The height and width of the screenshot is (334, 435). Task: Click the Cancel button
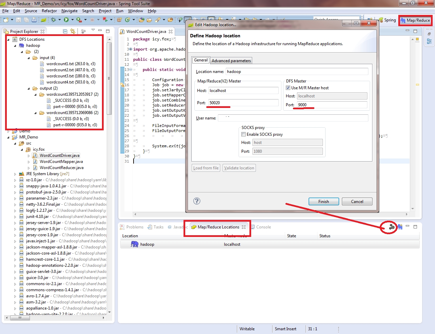(357, 202)
